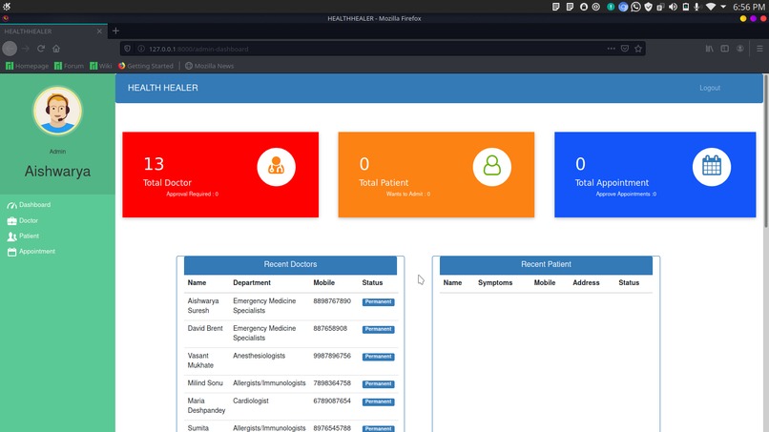
Task: Click Permanent badge for Milind Sonu
Action: pyautogui.click(x=378, y=384)
